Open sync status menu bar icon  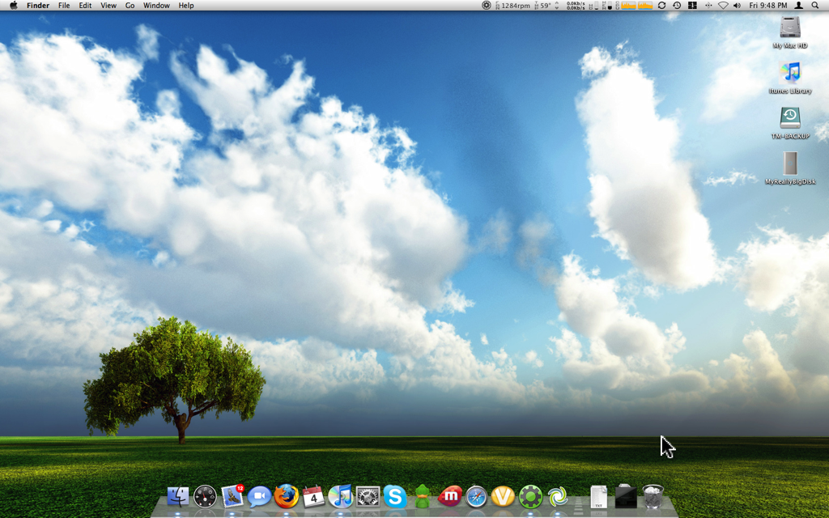coord(661,6)
